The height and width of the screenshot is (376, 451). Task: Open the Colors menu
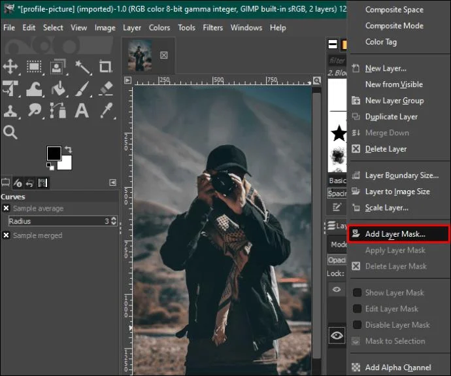tap(159, 27)
